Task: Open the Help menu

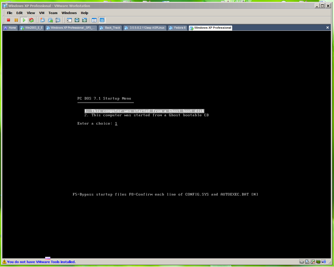Action: pyautogui.click(x=85, y=13)
